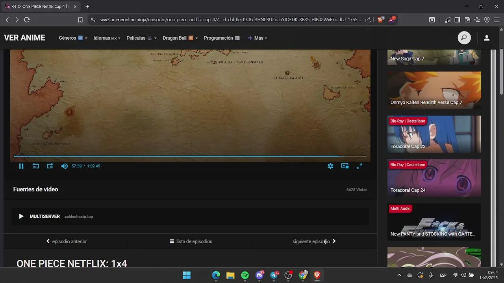Expand the Géneros dropdown menu
The height and width of the screenshot is (283, 504).
point(73,38)
